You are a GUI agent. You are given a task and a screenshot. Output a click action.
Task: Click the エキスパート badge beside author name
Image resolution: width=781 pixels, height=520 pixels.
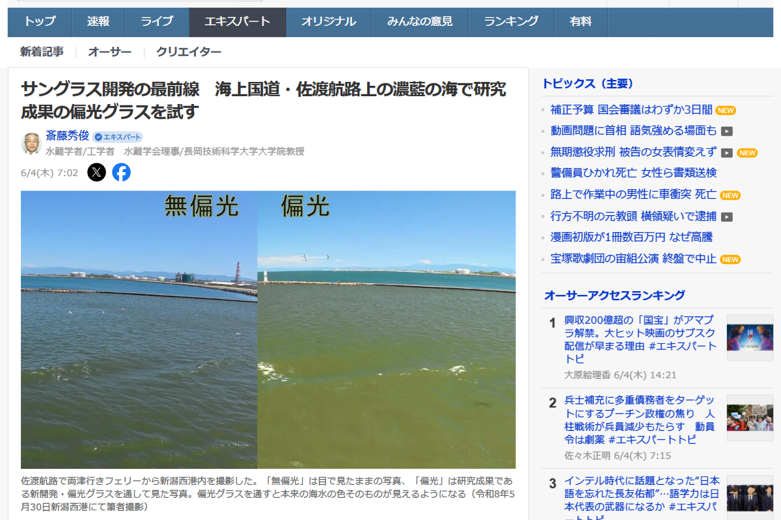point(117,137)
